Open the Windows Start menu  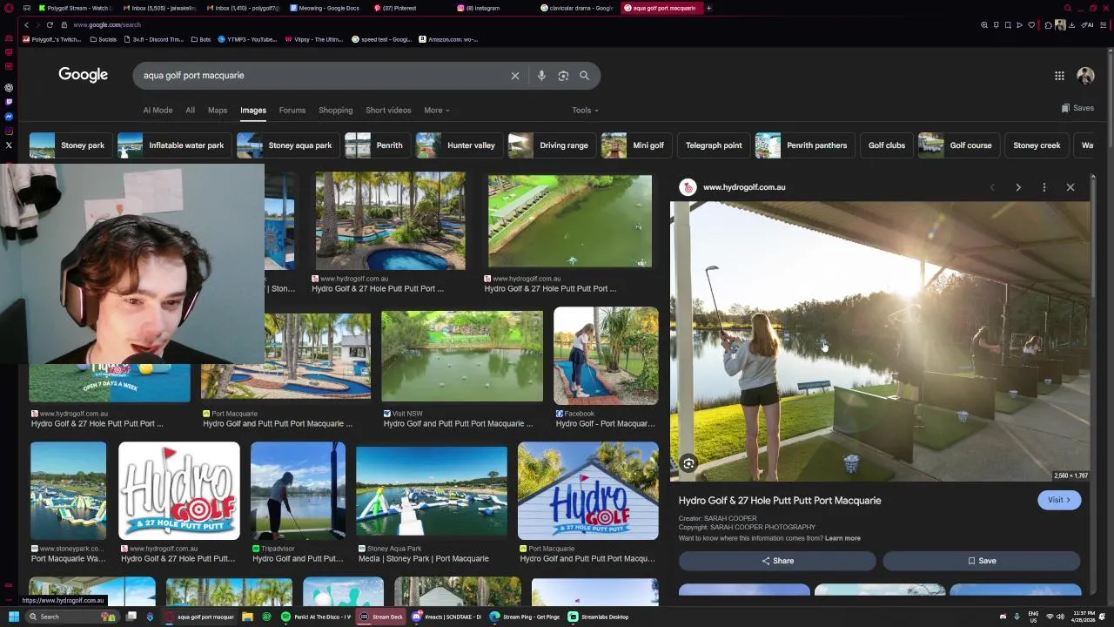click(14, 617)
